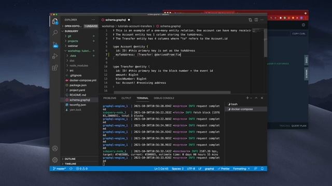Open the Source Control view
This screenshot has width=332, height=186.
point(55,45)
